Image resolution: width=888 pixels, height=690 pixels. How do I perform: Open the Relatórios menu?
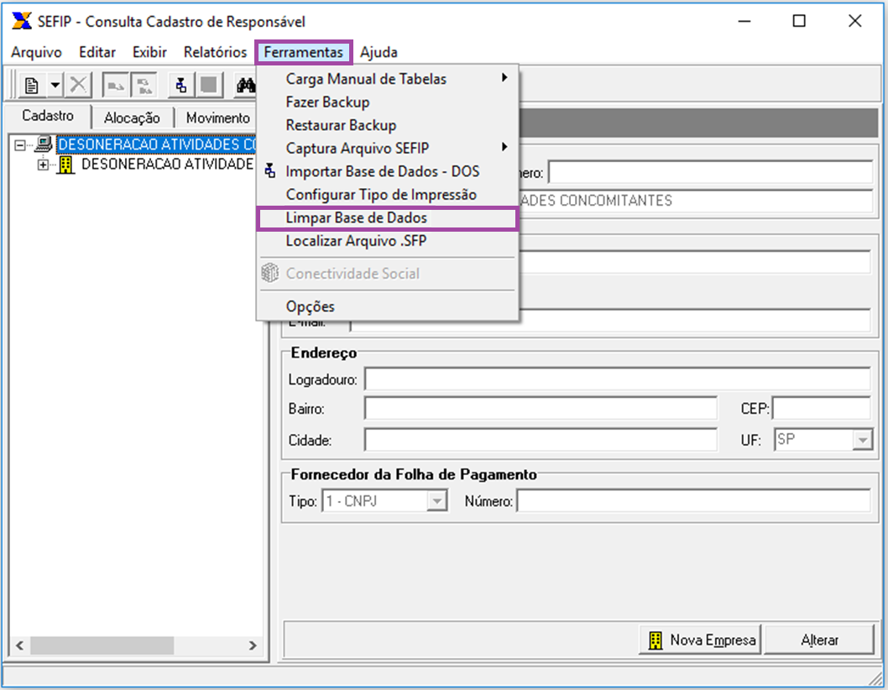click(215, 52)
